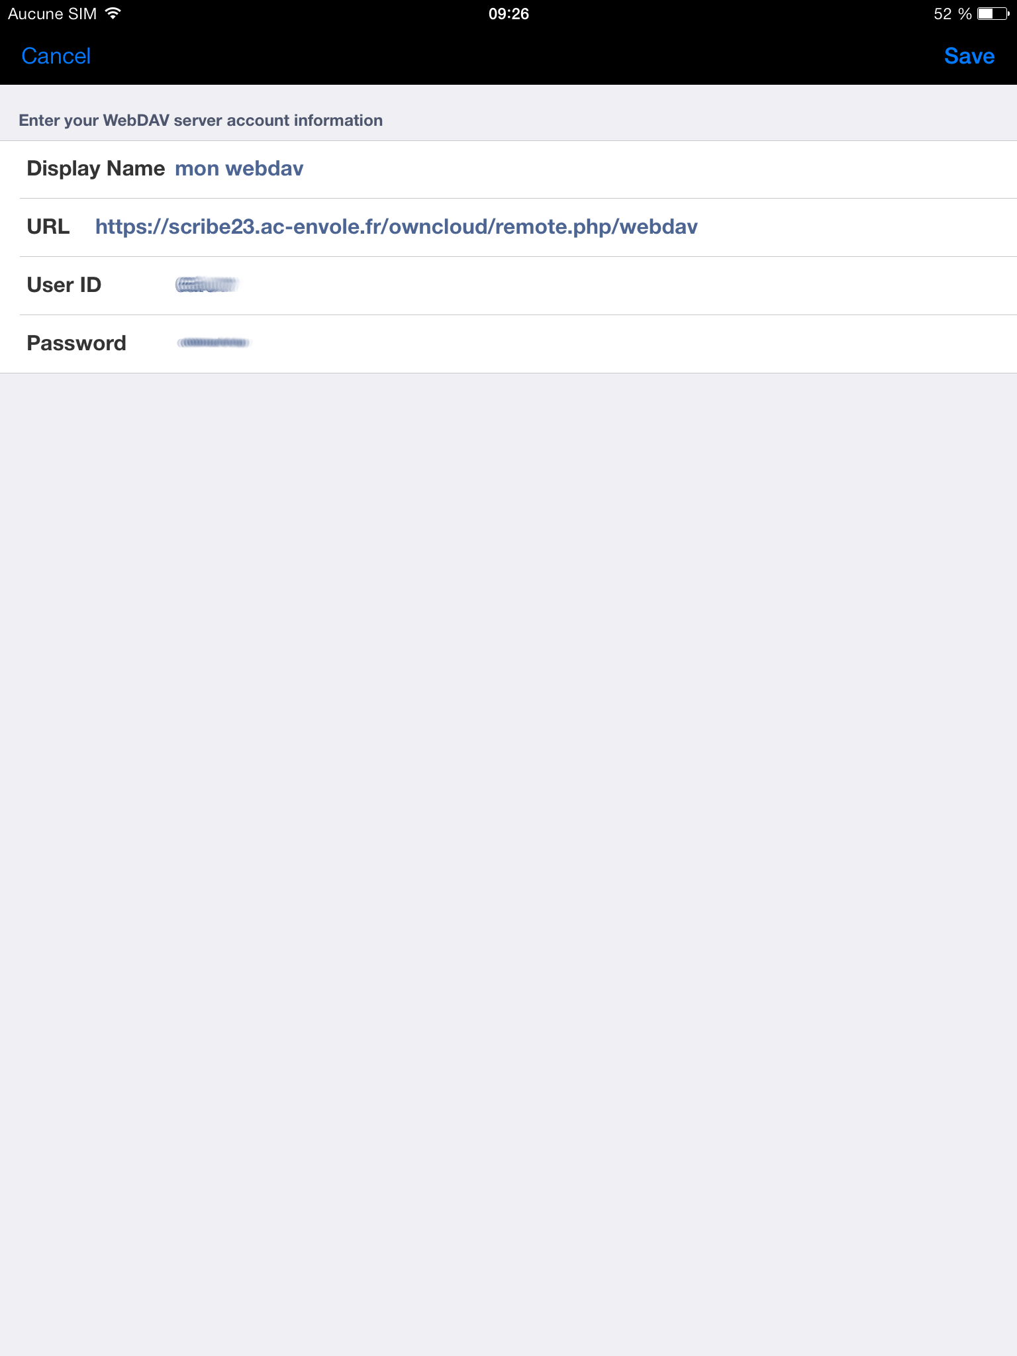The image size is (1017, 1356).
Task: Tap the Wi-Fi status icon
Action: pos(113,13)
